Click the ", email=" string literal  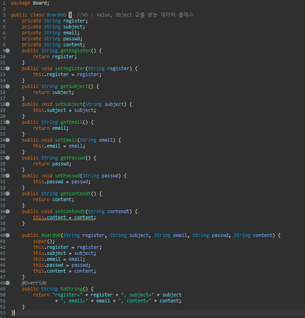[x=74, y=301]
